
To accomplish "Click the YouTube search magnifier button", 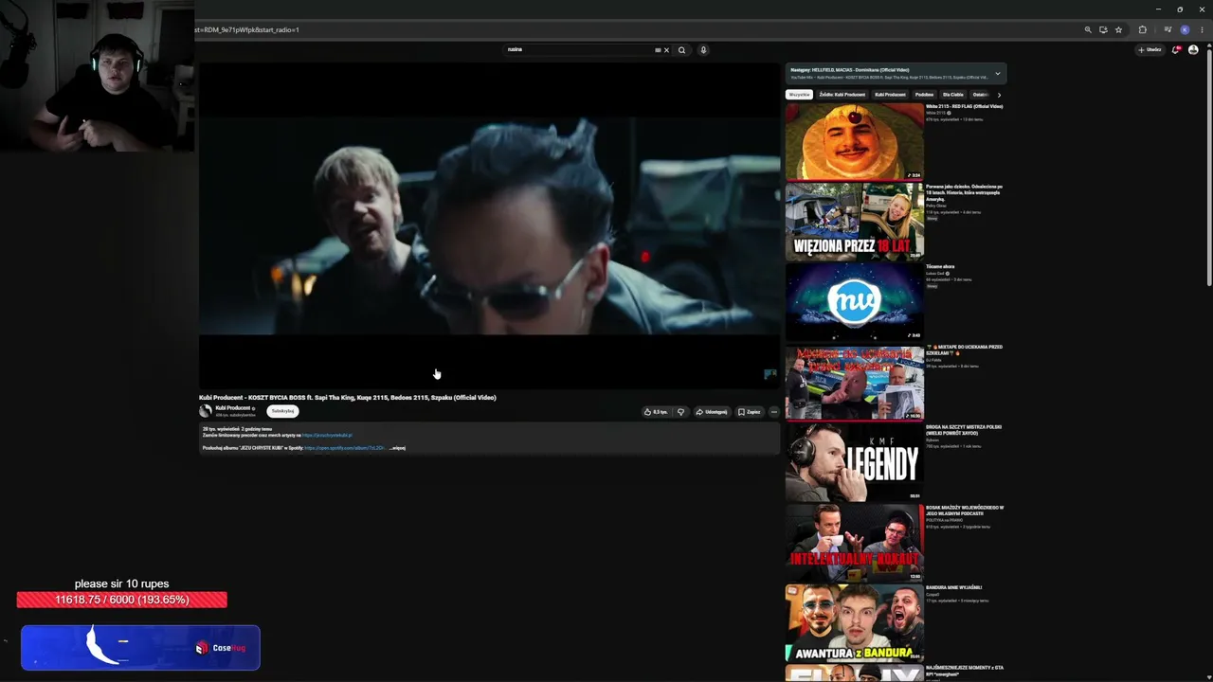I will (x=681, y=50).
